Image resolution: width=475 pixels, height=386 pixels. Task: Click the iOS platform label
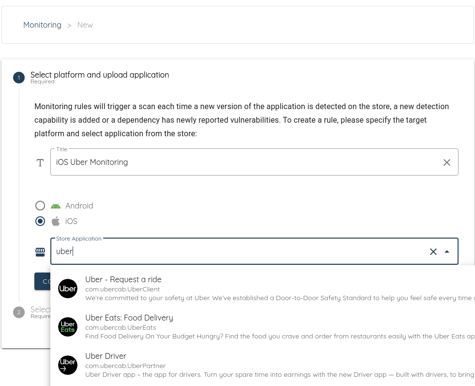click(71, 221)
